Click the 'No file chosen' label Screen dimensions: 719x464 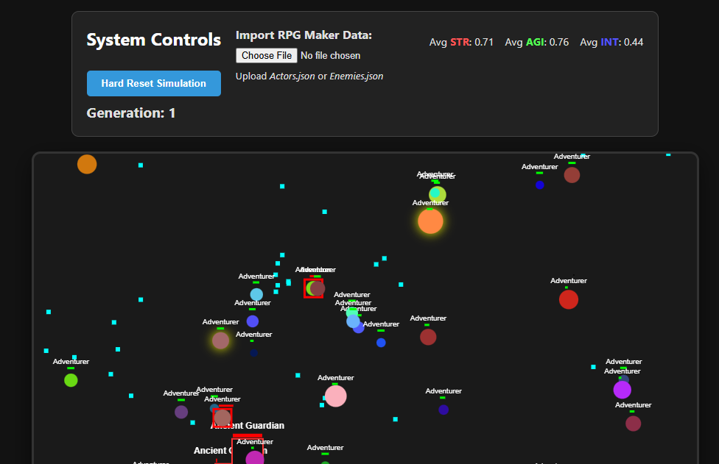[330, 55]
